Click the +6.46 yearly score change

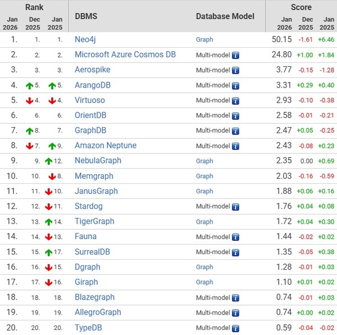tap(326, 39)
